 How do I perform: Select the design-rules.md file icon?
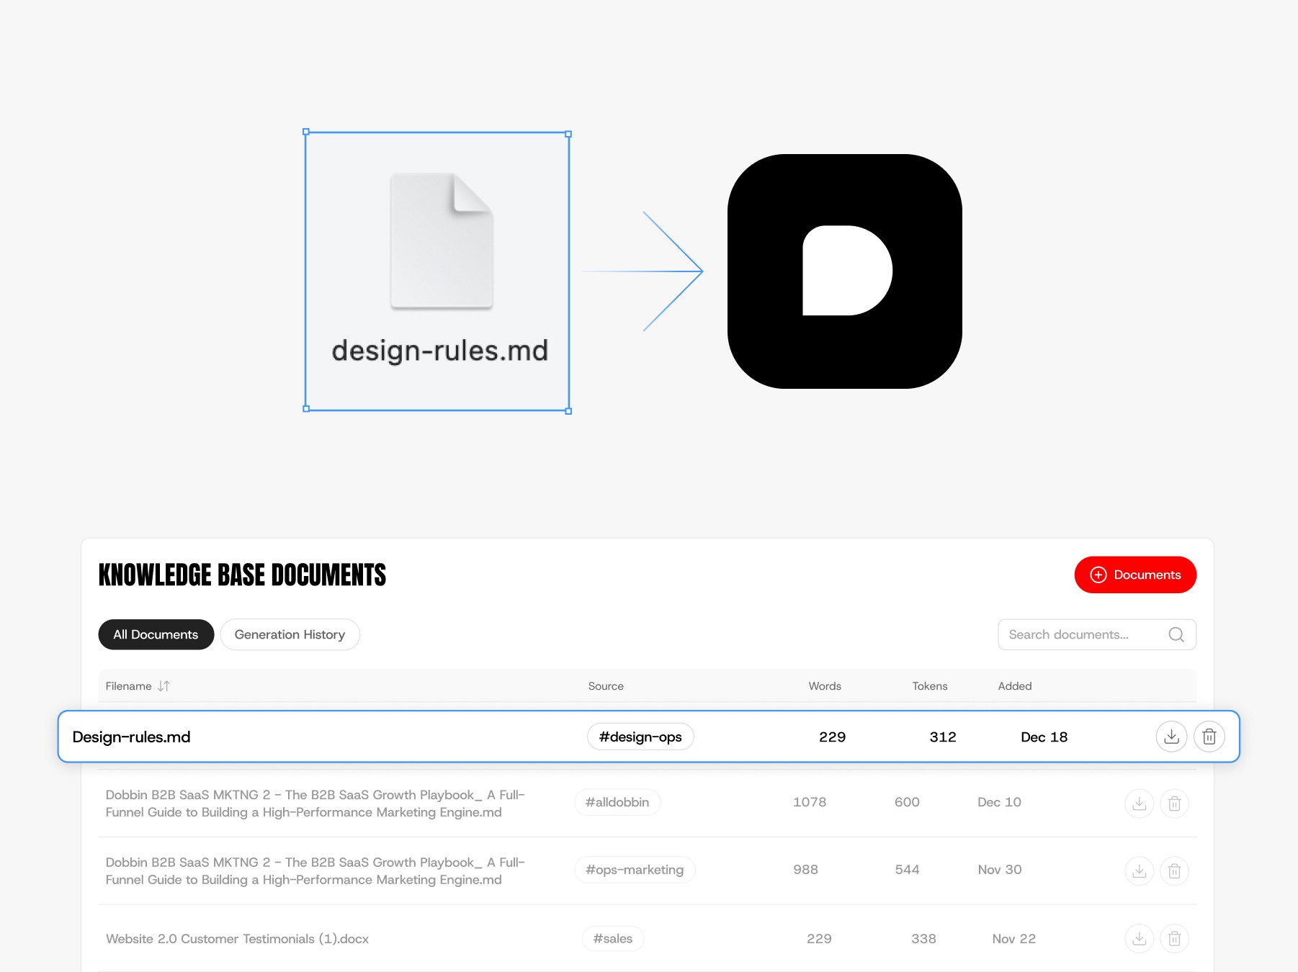(442, 241)
